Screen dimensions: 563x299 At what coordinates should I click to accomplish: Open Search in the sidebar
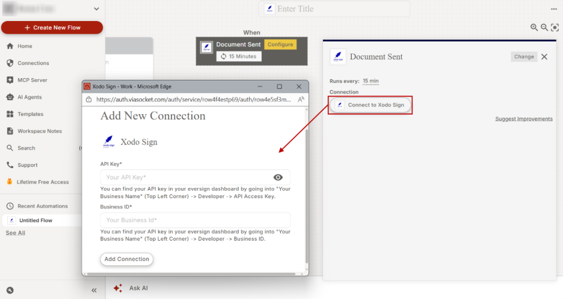coord(26,148)
